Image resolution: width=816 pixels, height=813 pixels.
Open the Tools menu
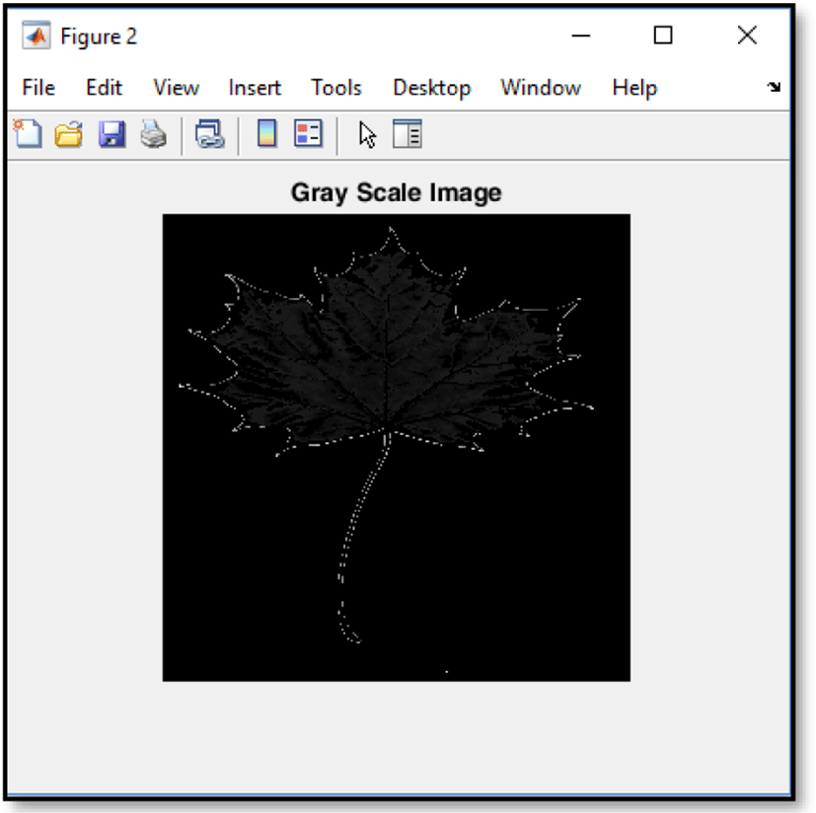click(x=336, y=88)
